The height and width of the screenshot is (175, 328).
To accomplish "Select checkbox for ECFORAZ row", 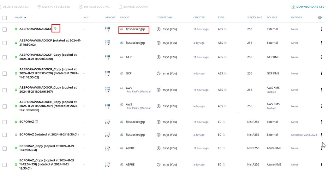I will click(5, 122).
